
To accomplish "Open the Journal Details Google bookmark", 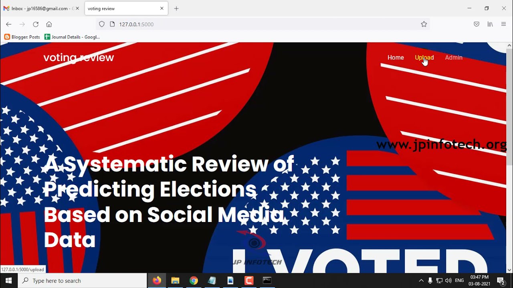I will click(x=72, y=37).
